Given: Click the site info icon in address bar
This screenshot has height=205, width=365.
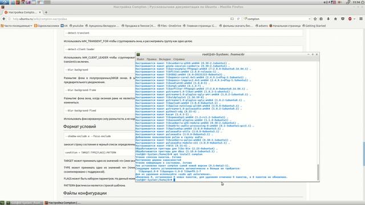Looking at the screenshot, I should (x=9, y=19).
